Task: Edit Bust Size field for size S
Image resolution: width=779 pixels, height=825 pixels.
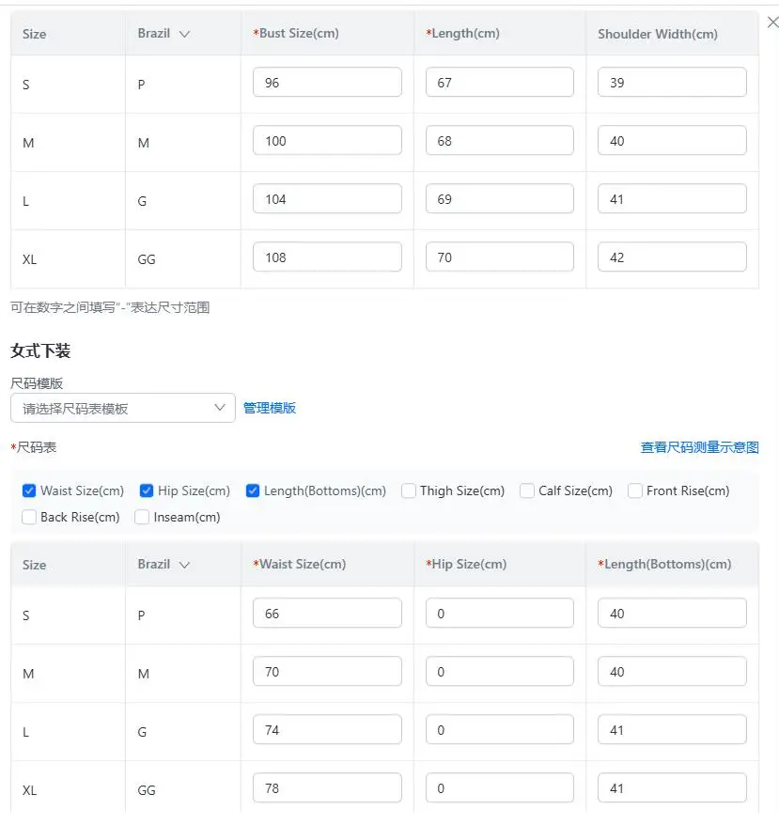Action: pos(327,82)
